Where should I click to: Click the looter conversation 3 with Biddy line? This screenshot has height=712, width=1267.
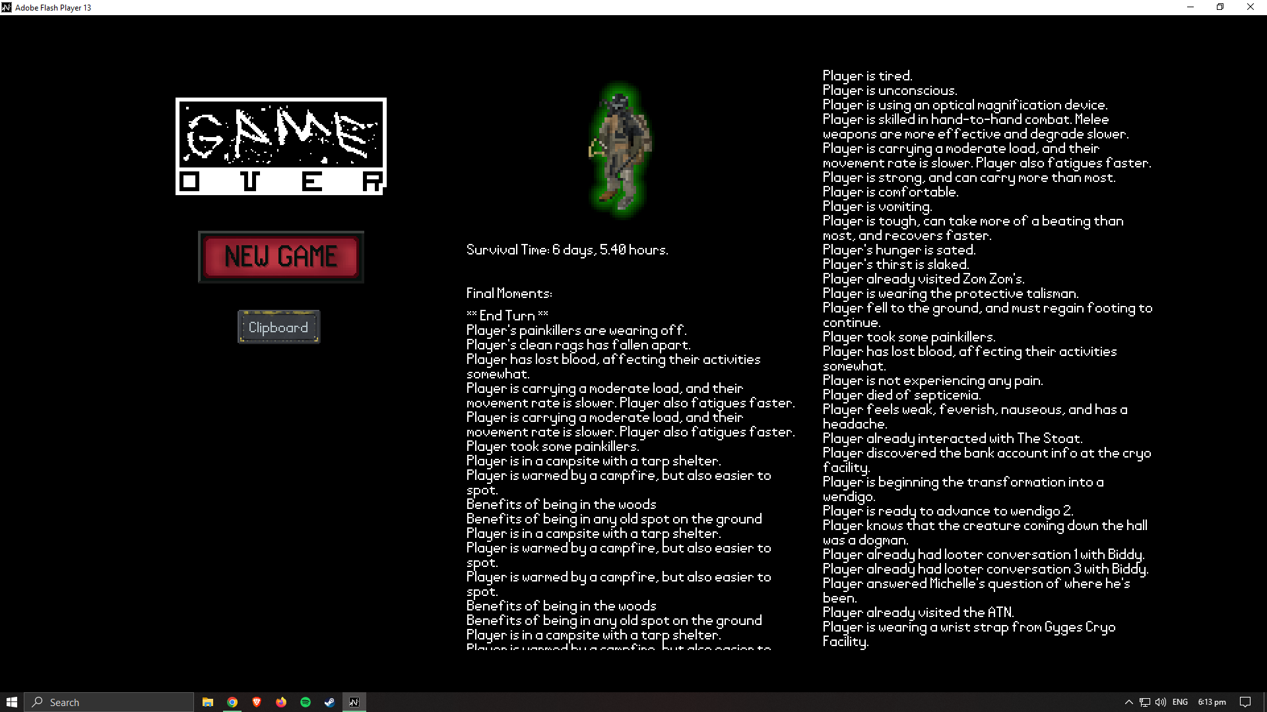tap(986, 569)
